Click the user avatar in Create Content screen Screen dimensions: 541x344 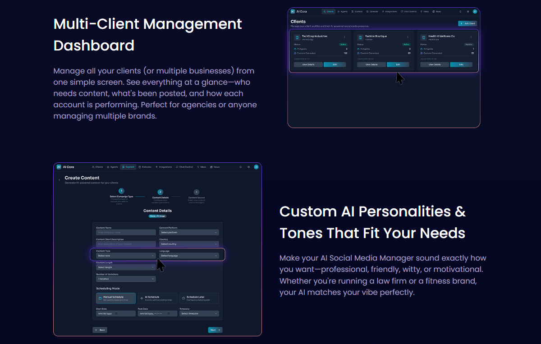(256, 167)
